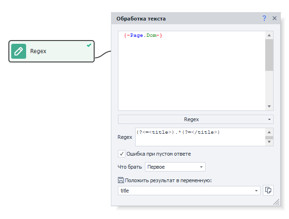This screenshot has width=289, height=219.
Task: Click the copy icon beside the title variable
Action: click(268, 191)
